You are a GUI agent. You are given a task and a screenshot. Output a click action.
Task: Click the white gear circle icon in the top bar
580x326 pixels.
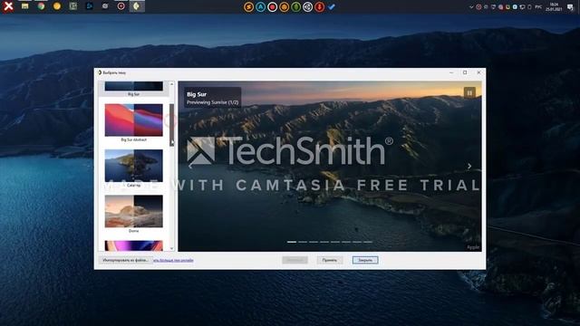pos(308,7)
